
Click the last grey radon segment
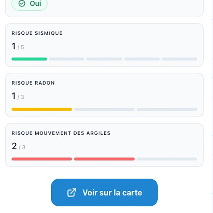click(167, 109)
